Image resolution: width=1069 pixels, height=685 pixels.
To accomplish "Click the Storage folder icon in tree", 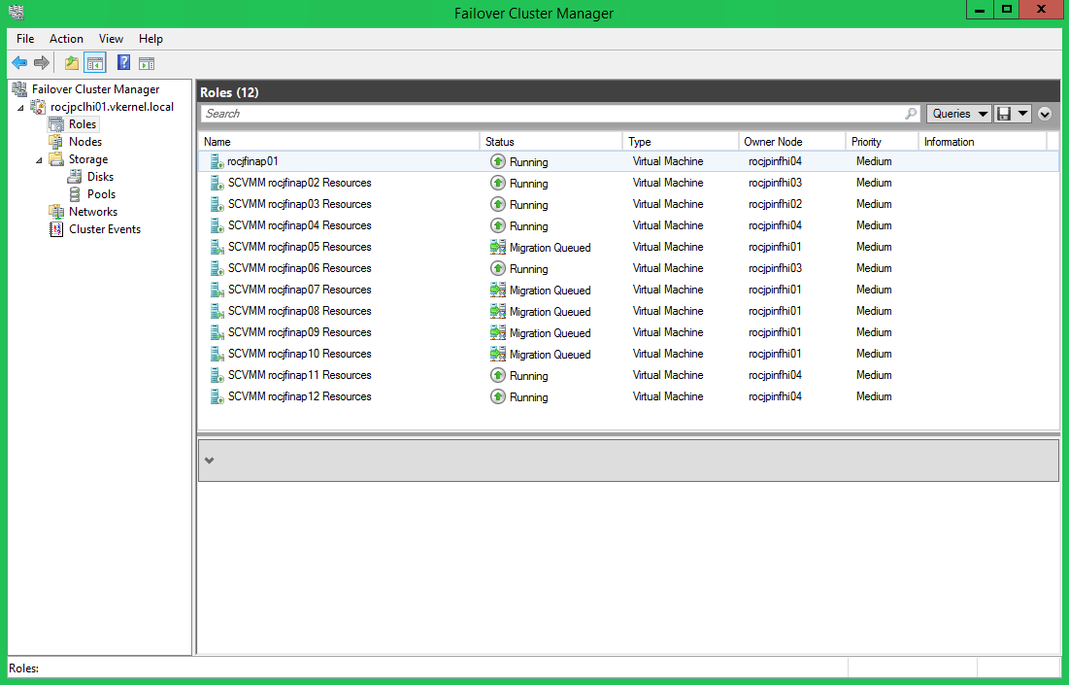I will pos(56,159).
